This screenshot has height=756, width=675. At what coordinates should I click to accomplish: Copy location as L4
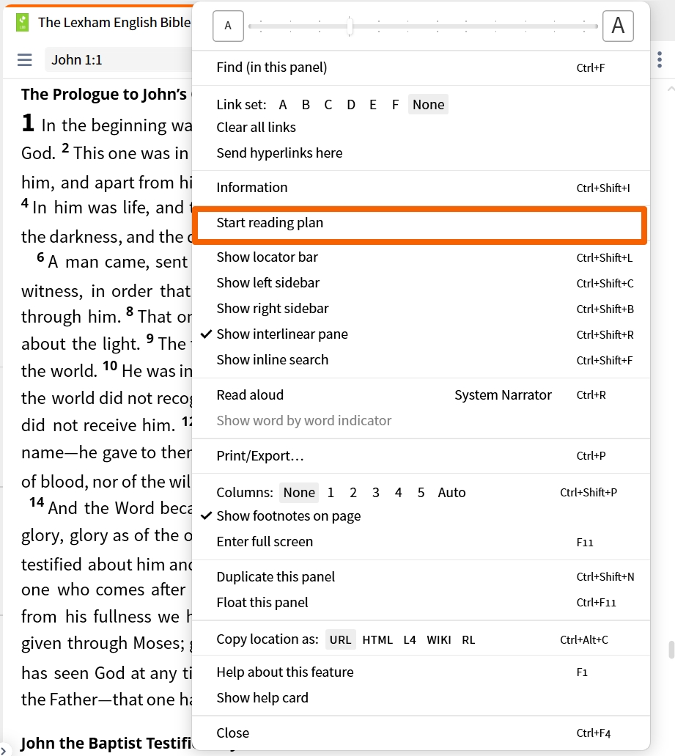coord(410,640)
